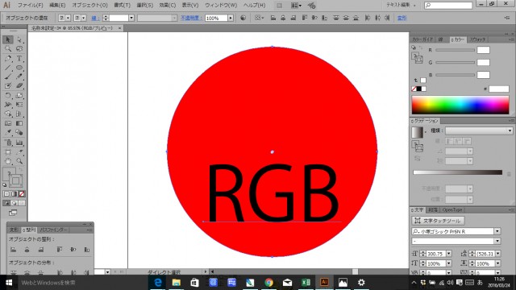Image resolution: width=516 pixels, height=290 pixels.
Task: Open the stroke weight dropdown in control bar
Action: click(x=131, y=18)
